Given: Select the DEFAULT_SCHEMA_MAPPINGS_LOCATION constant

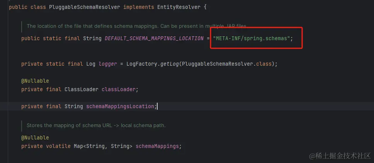Looking at the screenshot, I should click(x=154, y=38).
